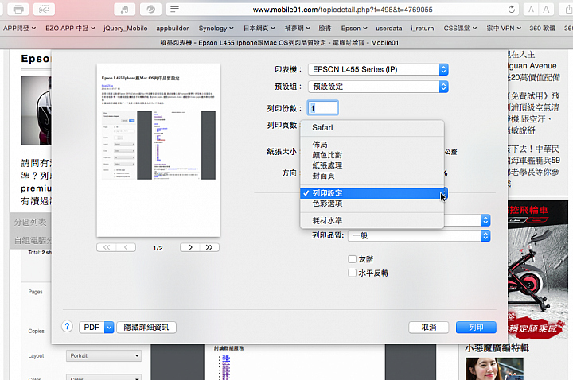Choose 佈局 in the popup menu
The height and width of the screenshot is (380, 573).
372,145
